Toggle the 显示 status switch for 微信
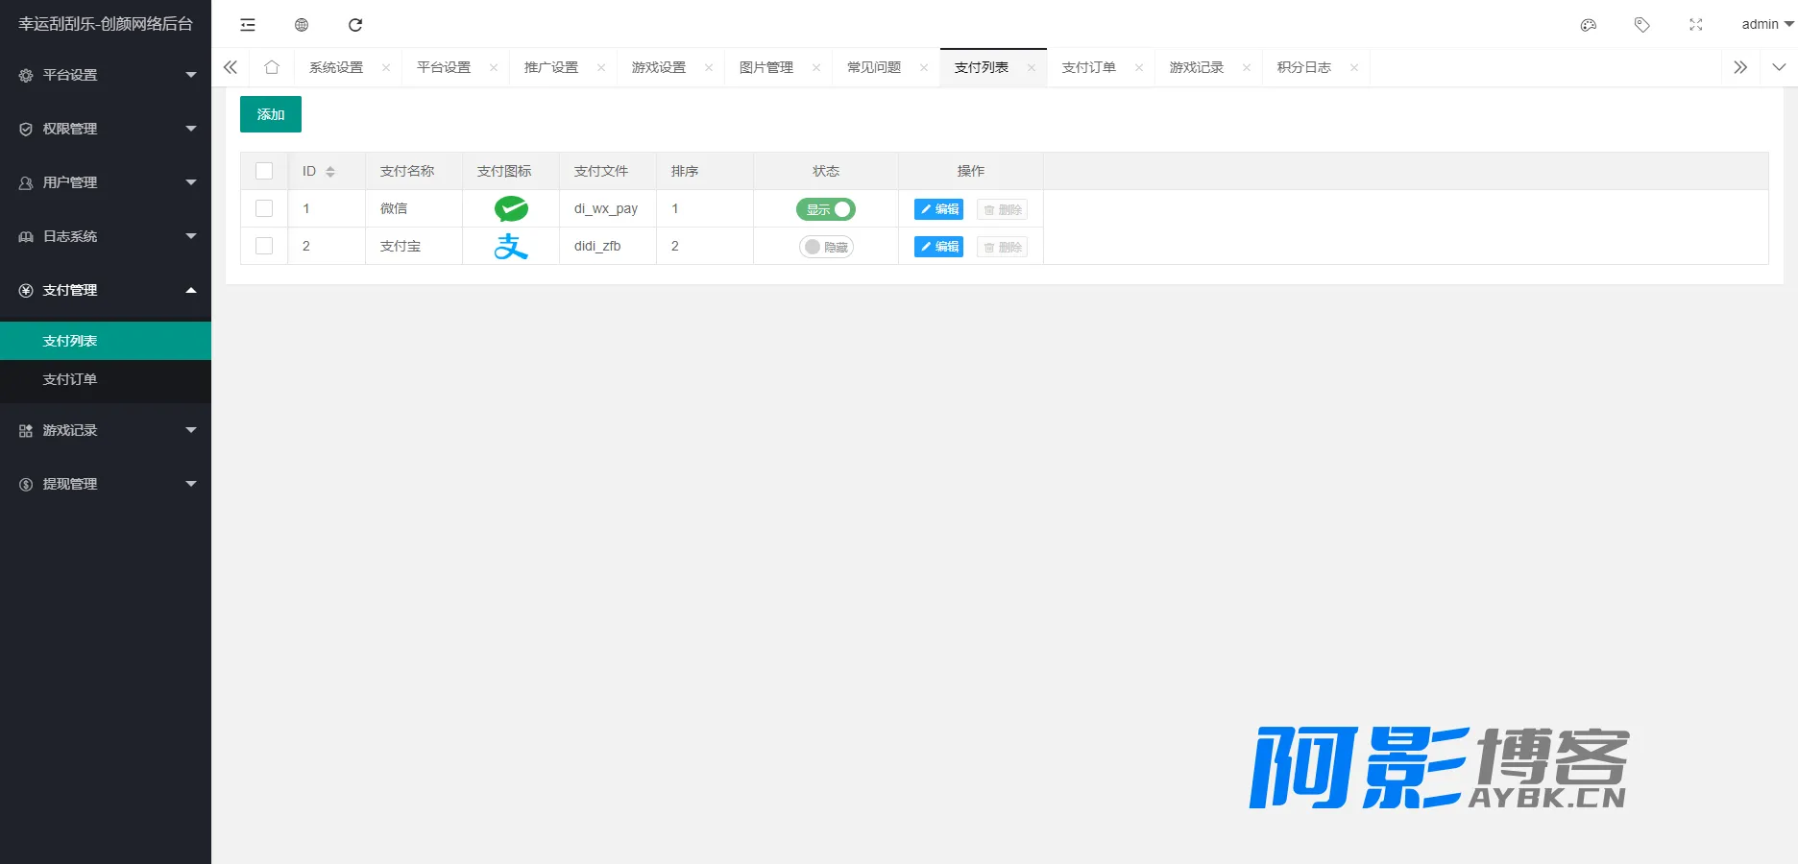This screenshot has height=864, width=1798. [826, 209]
